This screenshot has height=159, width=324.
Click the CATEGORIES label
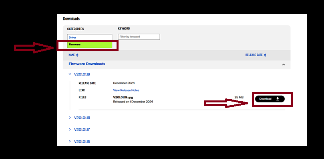tap(75, 29)
